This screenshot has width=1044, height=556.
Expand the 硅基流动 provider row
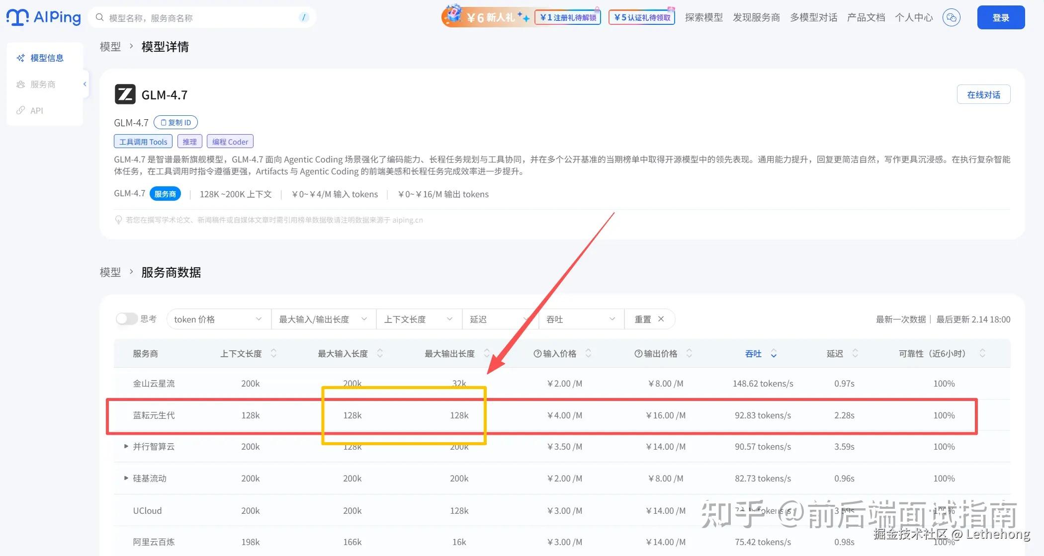point(126,478)
